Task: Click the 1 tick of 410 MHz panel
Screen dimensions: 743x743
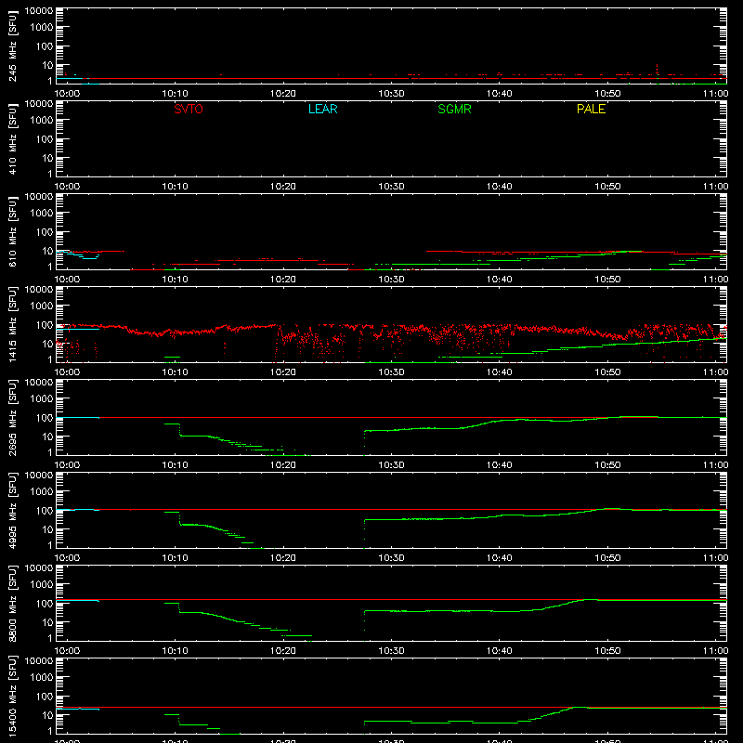Action: tap(50, 174)
